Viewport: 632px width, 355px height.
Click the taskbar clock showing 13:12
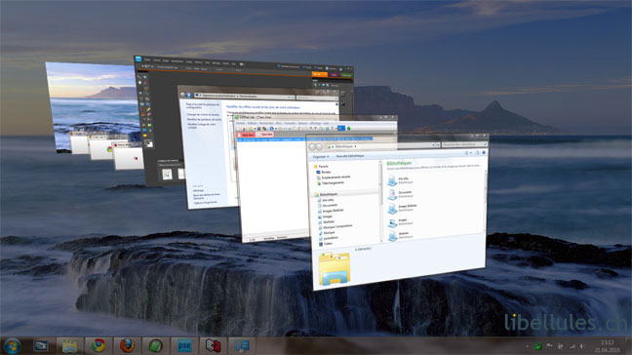(x=607, y=346)
